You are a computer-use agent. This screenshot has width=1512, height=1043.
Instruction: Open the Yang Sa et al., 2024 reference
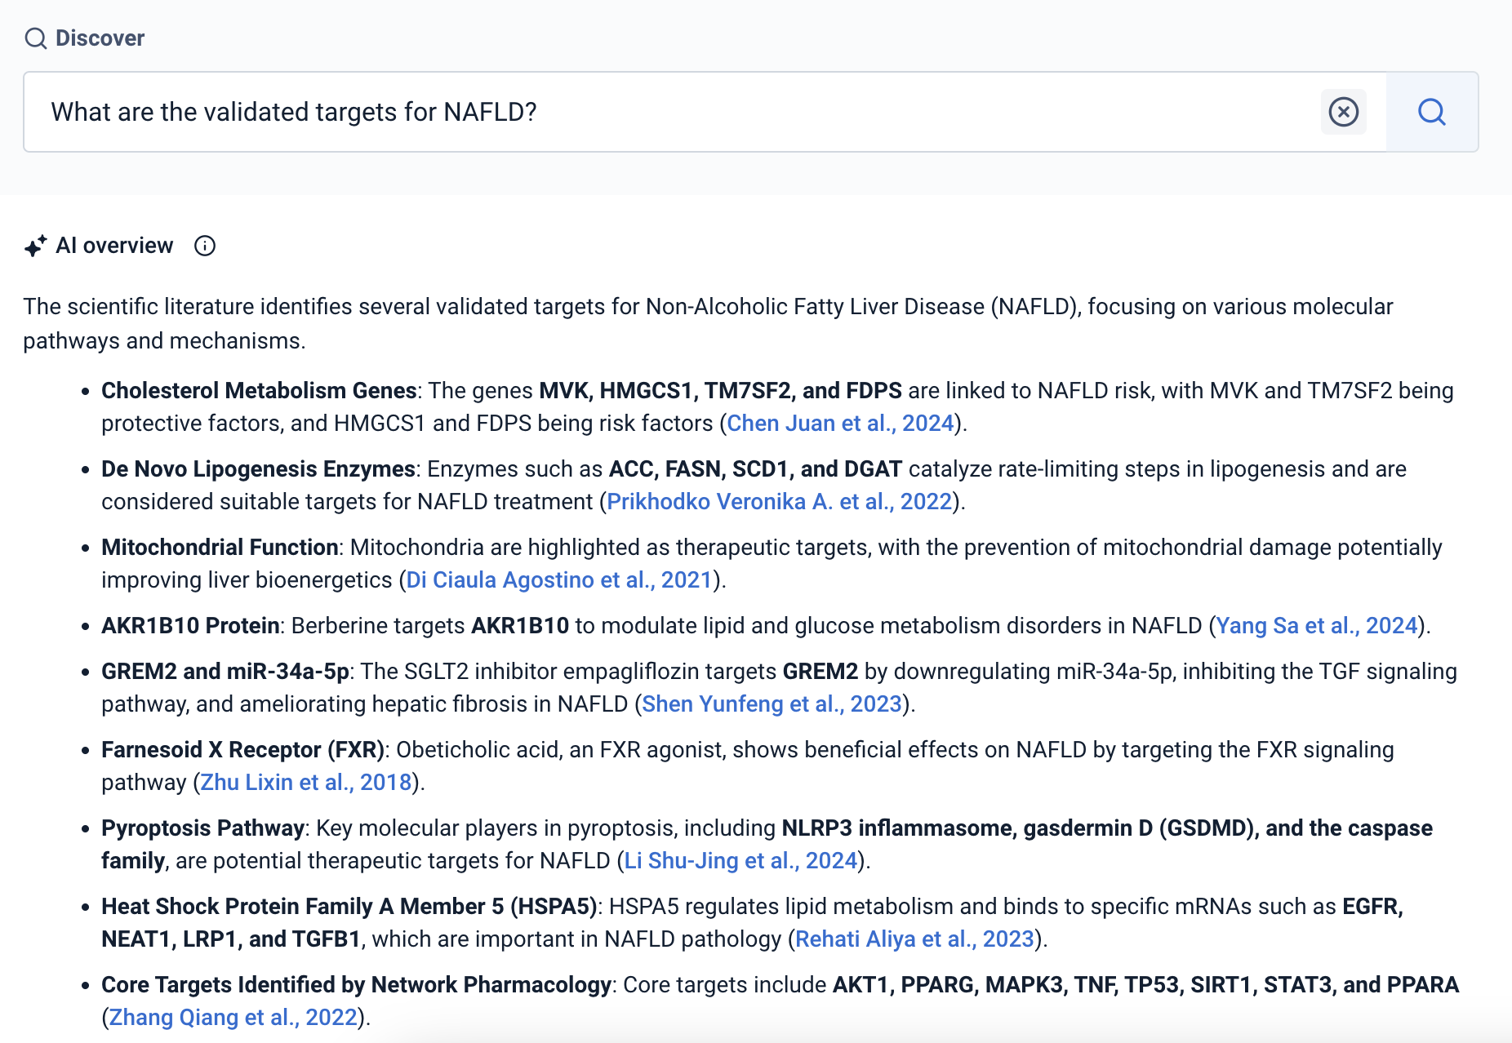pyautogui.click(x=1316, y=626)
